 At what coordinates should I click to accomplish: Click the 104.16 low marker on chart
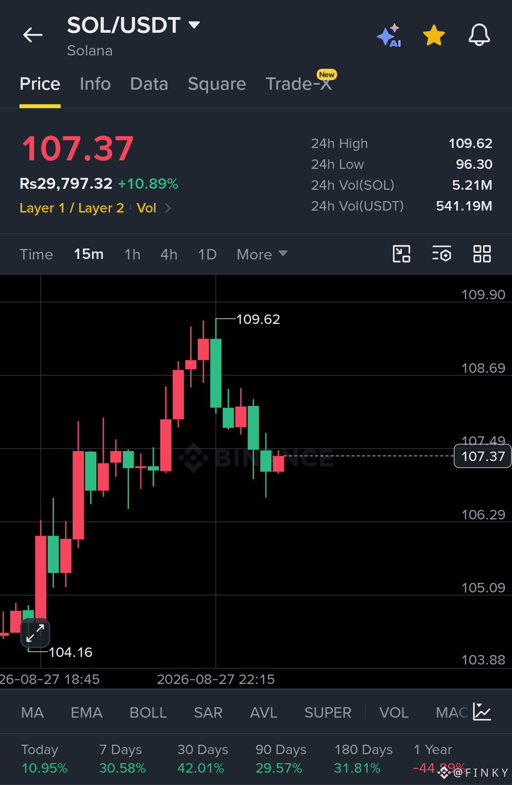coord(70,652)
